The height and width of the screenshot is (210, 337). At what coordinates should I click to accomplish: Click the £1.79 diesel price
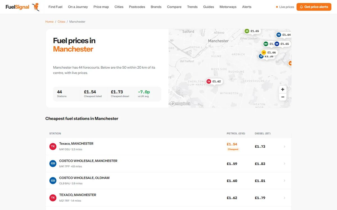[260, 198]
